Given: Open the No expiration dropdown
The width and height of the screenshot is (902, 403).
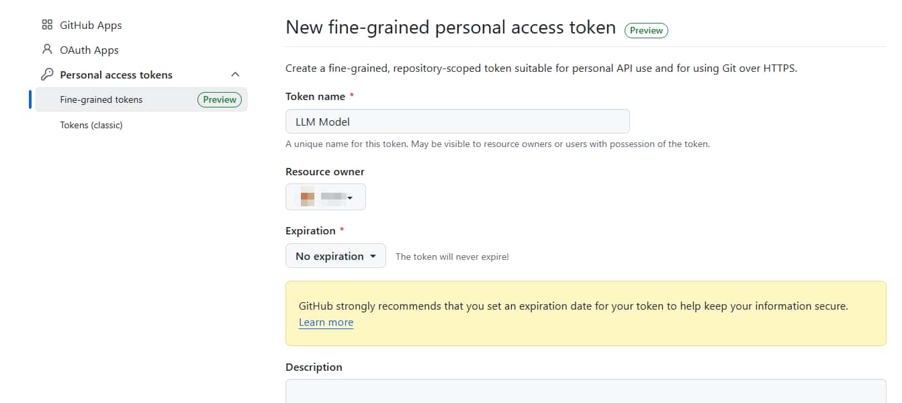Looking at the screenshot, I should (335, 255).
